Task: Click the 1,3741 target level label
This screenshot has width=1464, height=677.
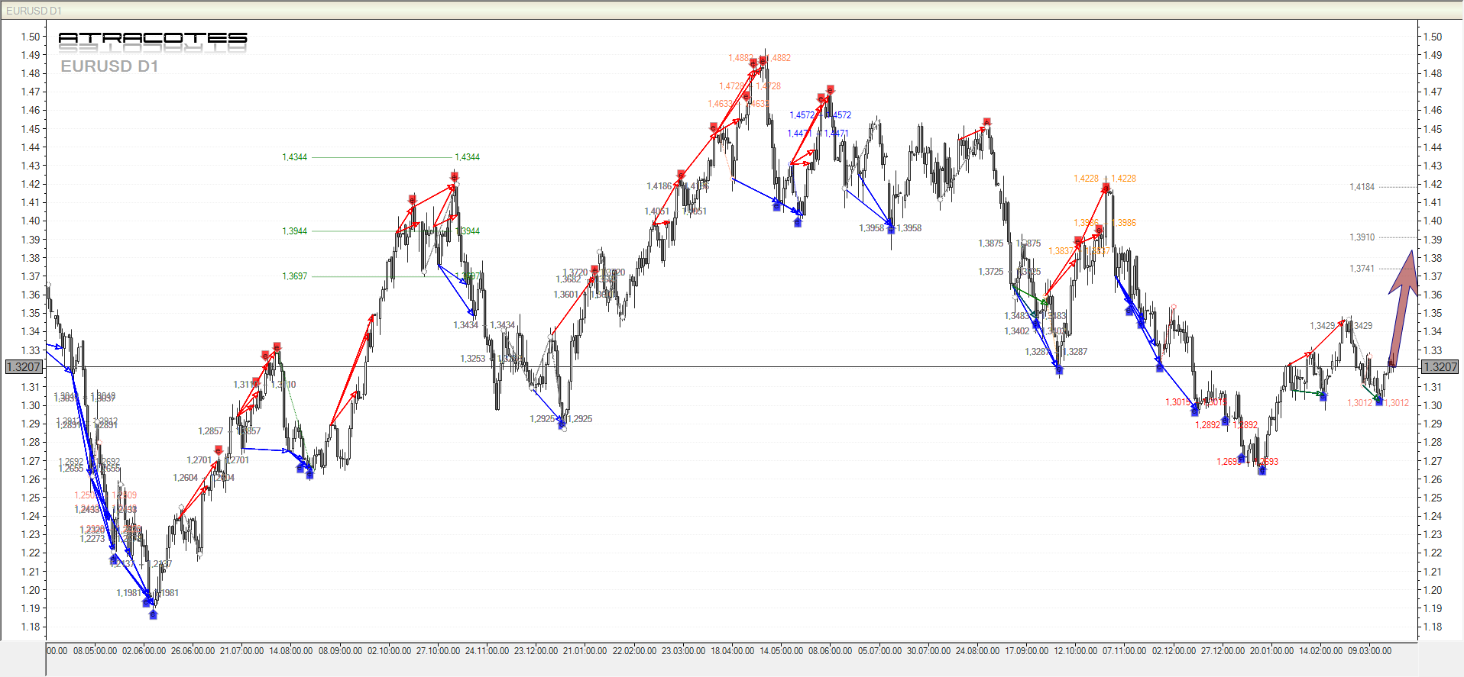Action: (1362, 269)
